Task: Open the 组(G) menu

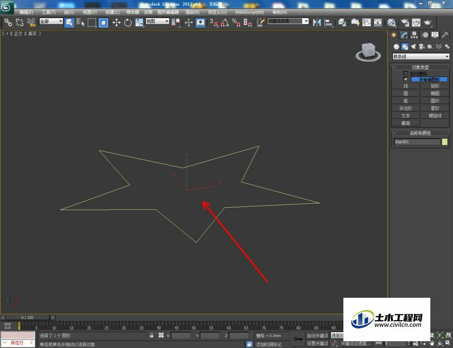Action: coord(69,12)
